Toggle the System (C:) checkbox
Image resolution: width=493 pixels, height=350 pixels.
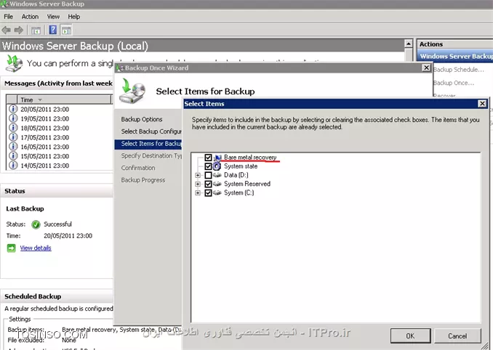click(208, 192)
